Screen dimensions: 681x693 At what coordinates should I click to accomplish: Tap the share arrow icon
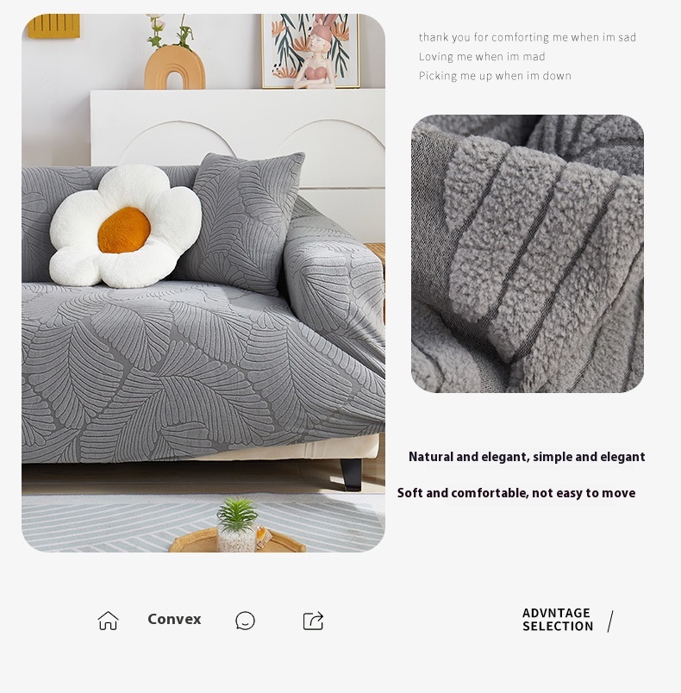313,621
